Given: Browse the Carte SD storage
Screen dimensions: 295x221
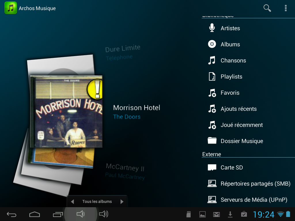Looking at the screenshot, I should tap(232, 167).
